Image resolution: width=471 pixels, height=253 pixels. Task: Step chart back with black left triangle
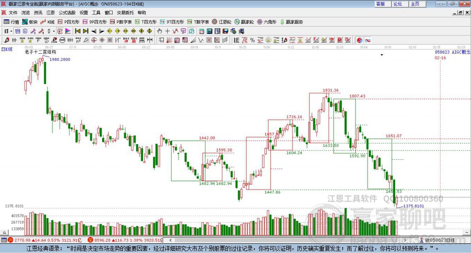click(94, 31)
